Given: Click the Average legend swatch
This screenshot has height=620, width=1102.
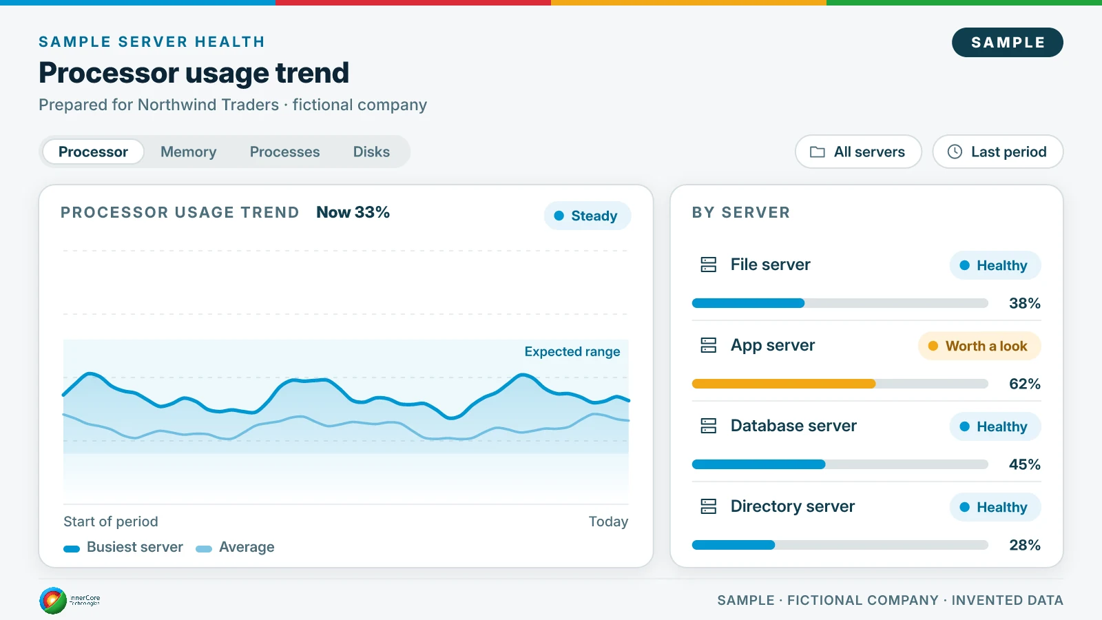Looking at the screenshot, I should 204,549.
